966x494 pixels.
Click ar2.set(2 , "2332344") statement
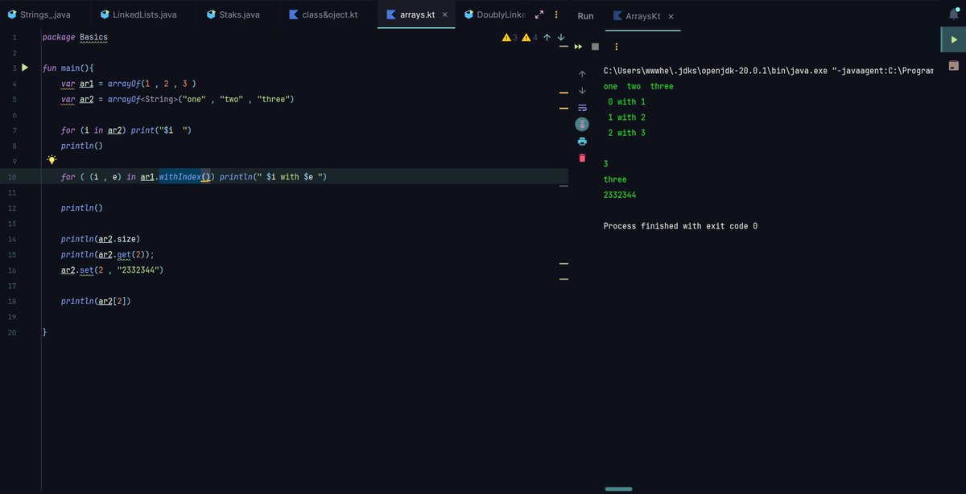tap(113, 270)
